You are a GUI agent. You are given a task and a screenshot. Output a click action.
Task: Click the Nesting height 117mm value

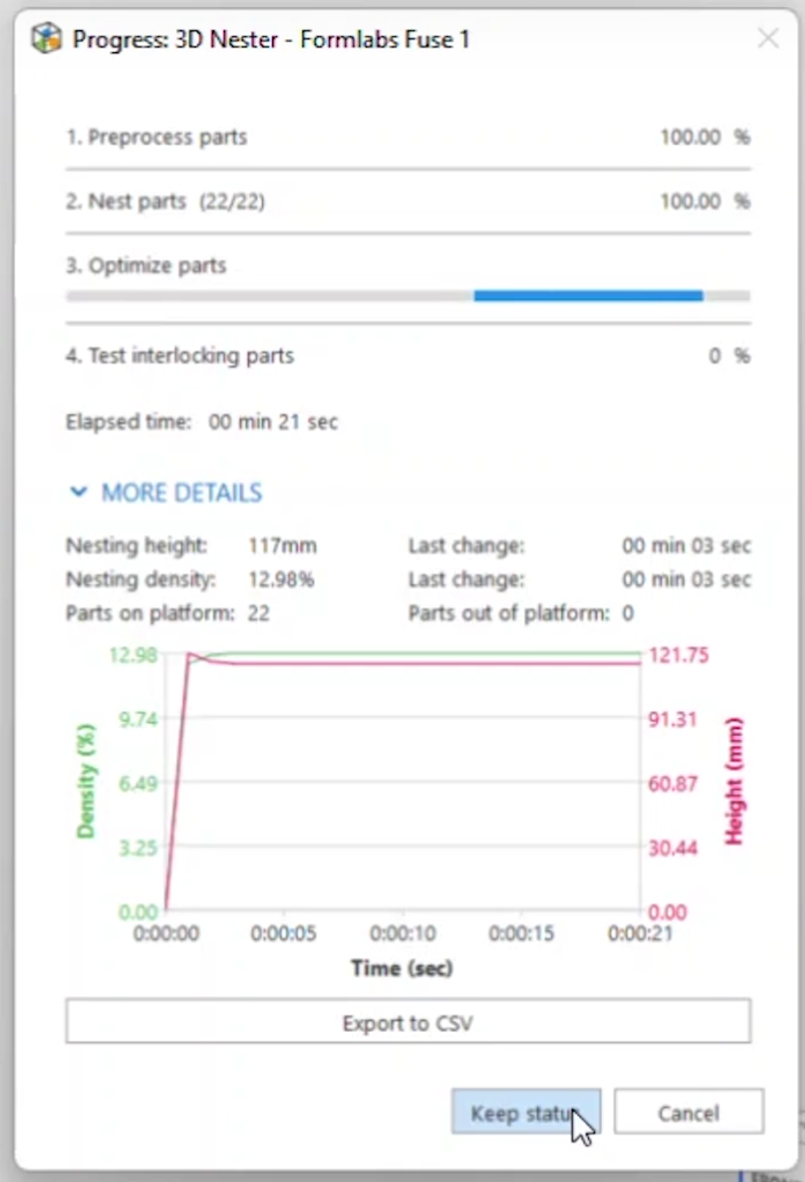coord(282,545)
